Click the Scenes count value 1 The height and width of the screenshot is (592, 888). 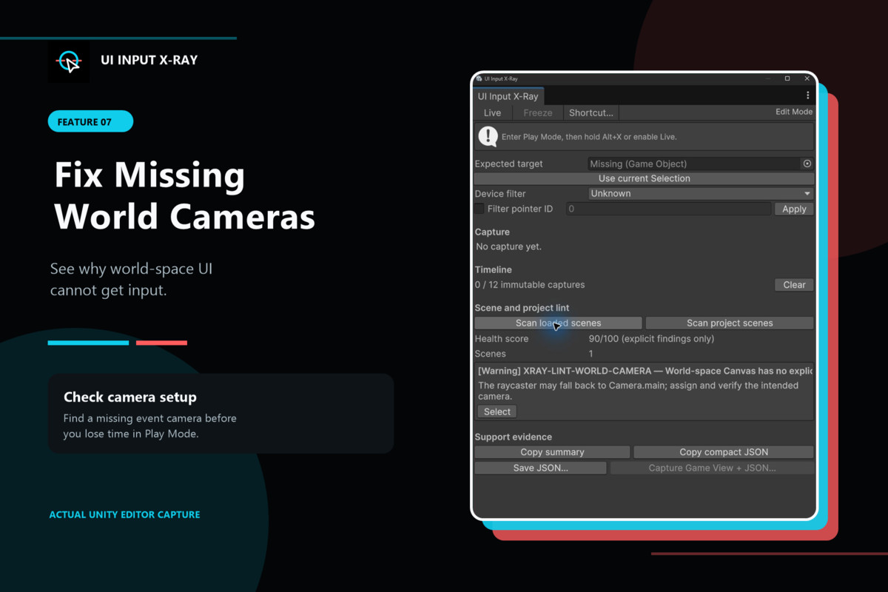(591, 354)
